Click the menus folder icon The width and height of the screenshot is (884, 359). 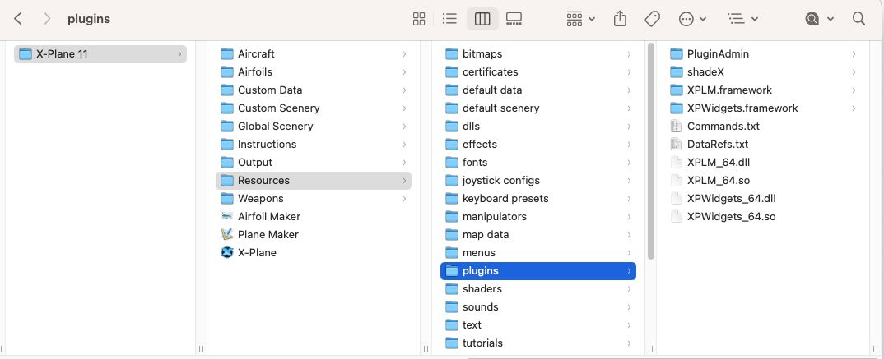[452, 253]
